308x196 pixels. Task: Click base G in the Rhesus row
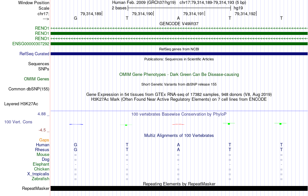(x=76, y=150)
